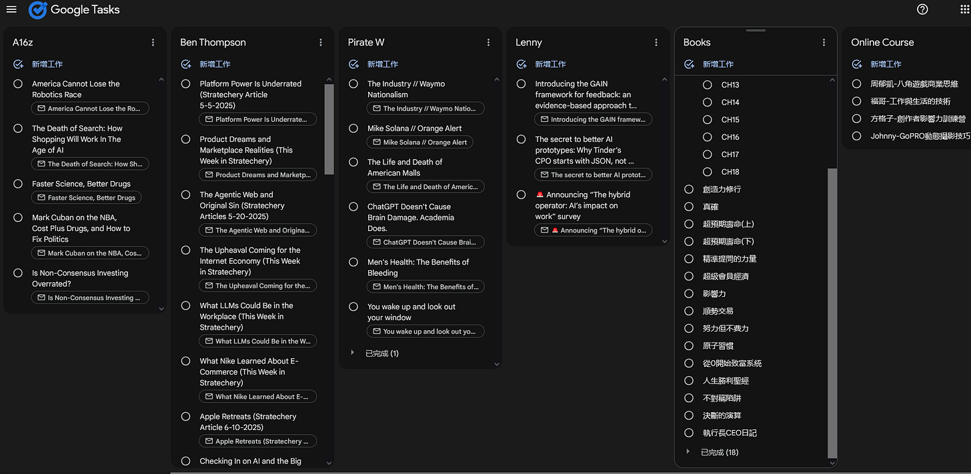Open the help question mark icon
Image resolution: width=971 pixels, height=474 pixels.
[922, 9]
